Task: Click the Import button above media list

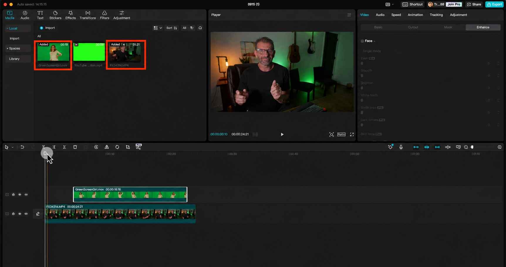Action: (x=47, y=28)
